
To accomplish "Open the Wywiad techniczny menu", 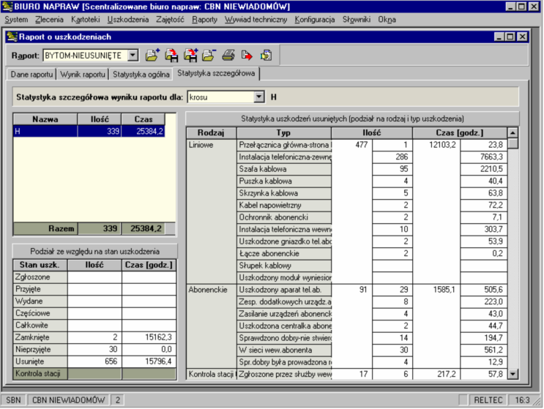I will [x=256, y=20].
